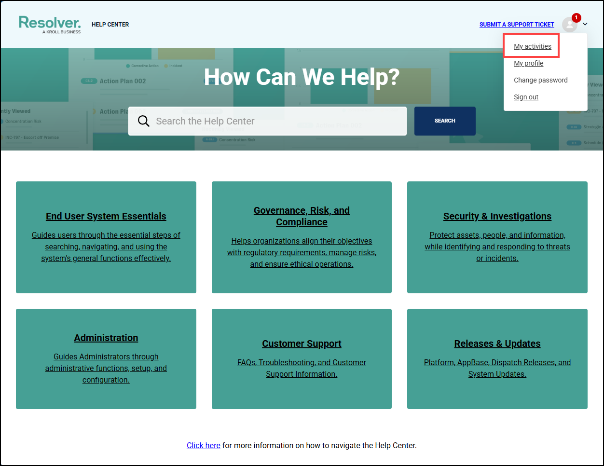Open Releases & Updates category heading

click(497, 343)
